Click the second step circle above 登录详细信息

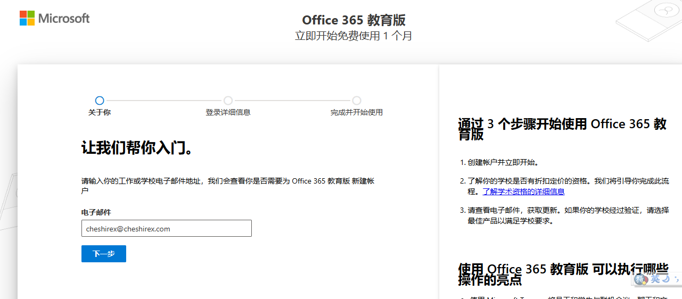[x=228, y=101]
